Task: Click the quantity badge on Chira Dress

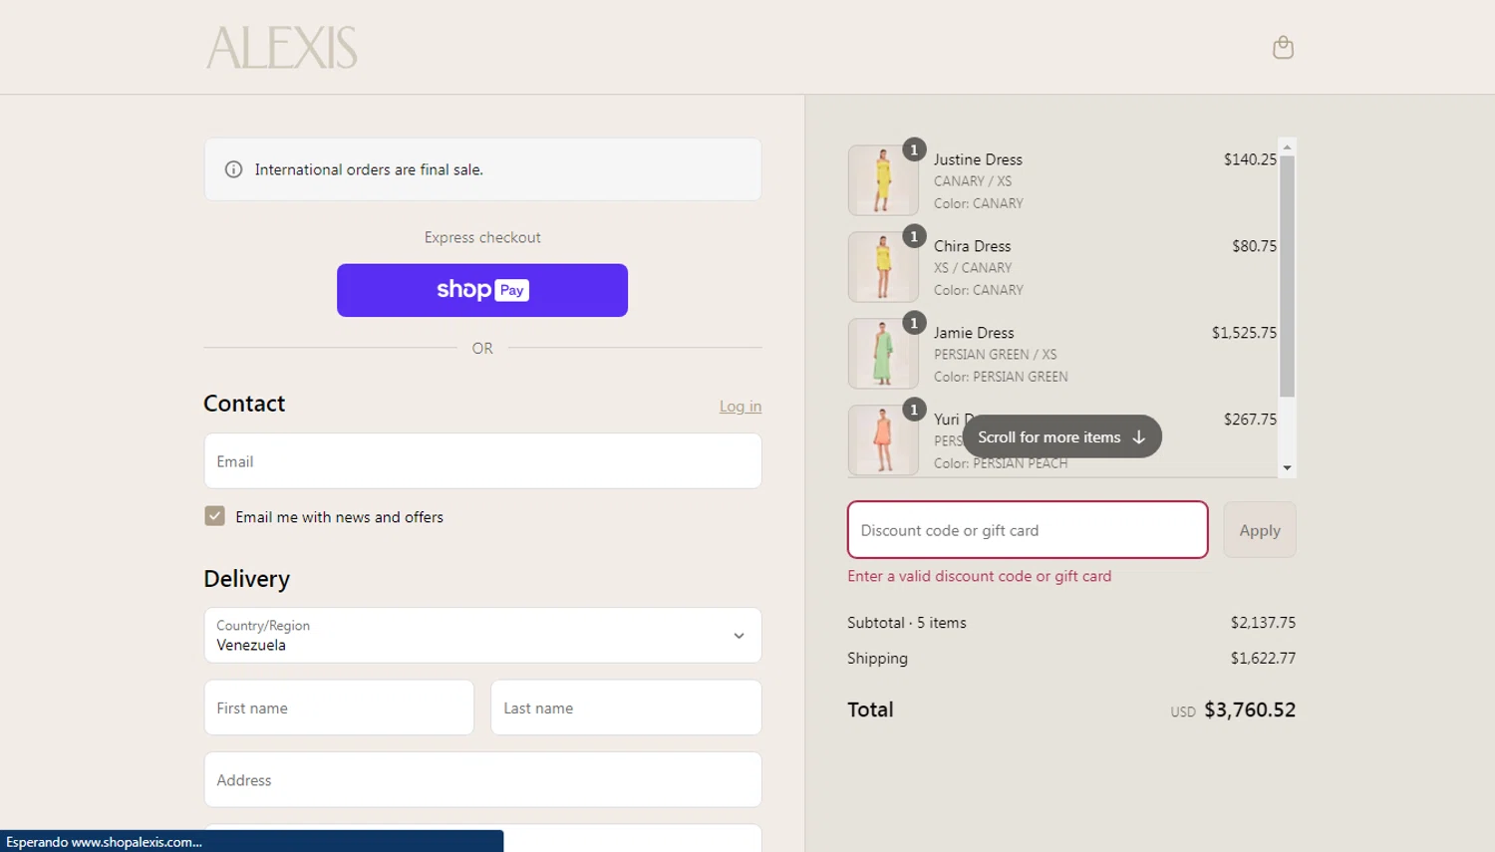Action: point(914,236)
